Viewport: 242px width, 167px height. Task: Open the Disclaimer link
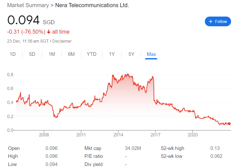[62, 41]
